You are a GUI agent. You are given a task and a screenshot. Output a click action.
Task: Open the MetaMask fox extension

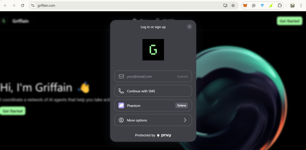click(245, 6)
